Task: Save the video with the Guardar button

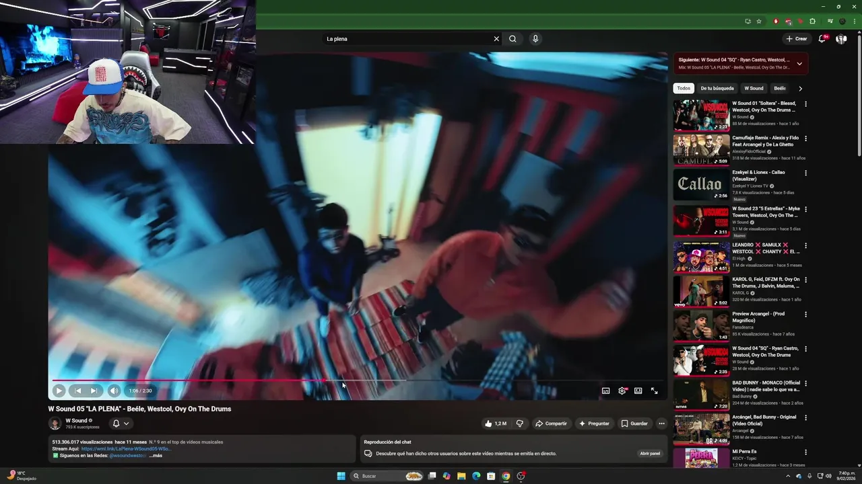Action: coord(634,424)
